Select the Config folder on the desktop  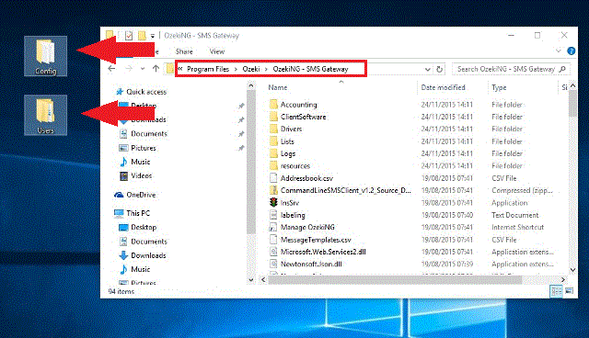click(45, 56)
